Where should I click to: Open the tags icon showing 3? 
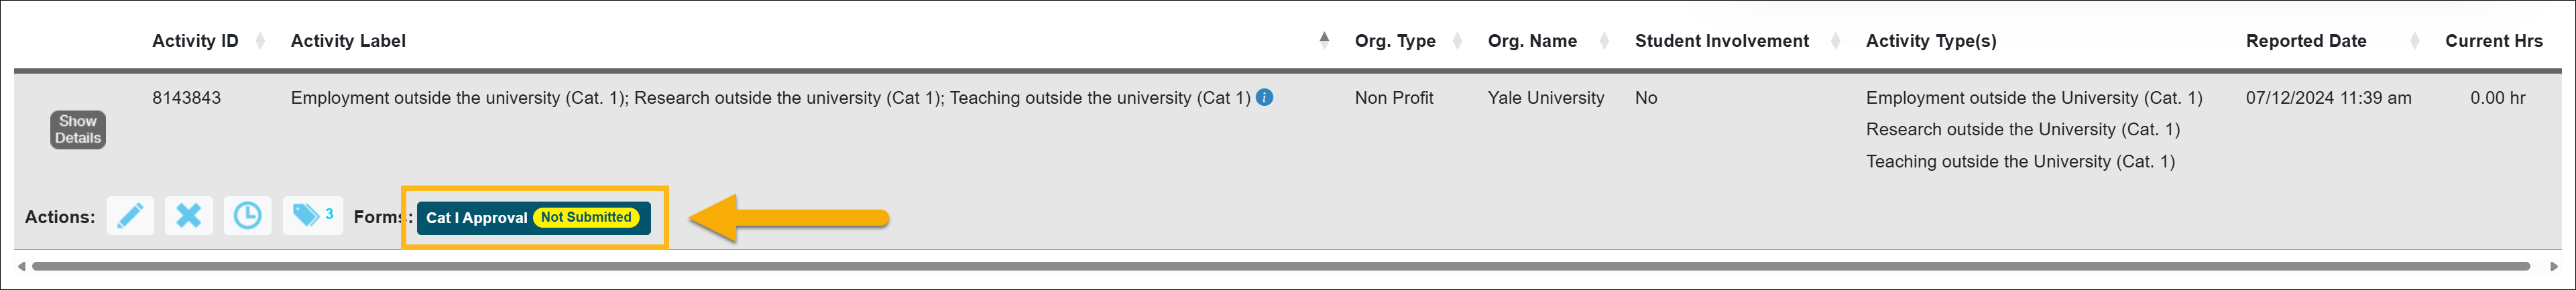coord(312,216)
